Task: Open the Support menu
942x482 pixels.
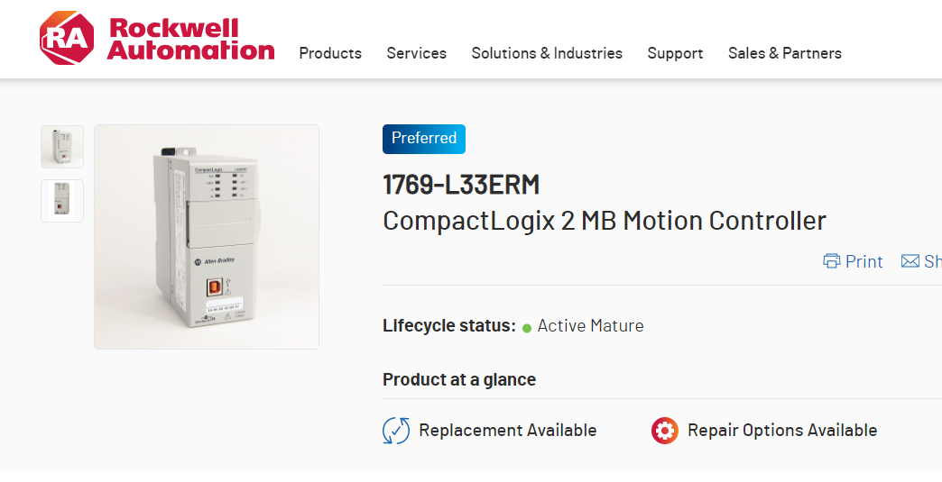Action: pyautogui.click(x=675, y=53)
